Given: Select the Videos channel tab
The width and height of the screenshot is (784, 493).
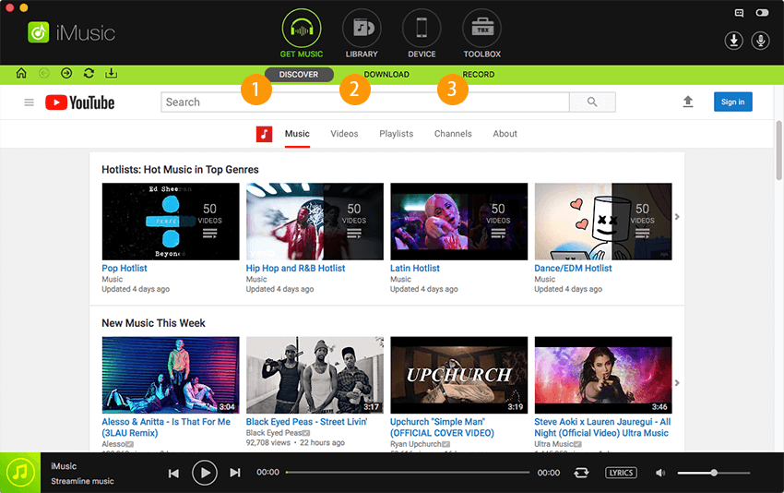Looking at the screenshot, I should click(x=344, y=134).
